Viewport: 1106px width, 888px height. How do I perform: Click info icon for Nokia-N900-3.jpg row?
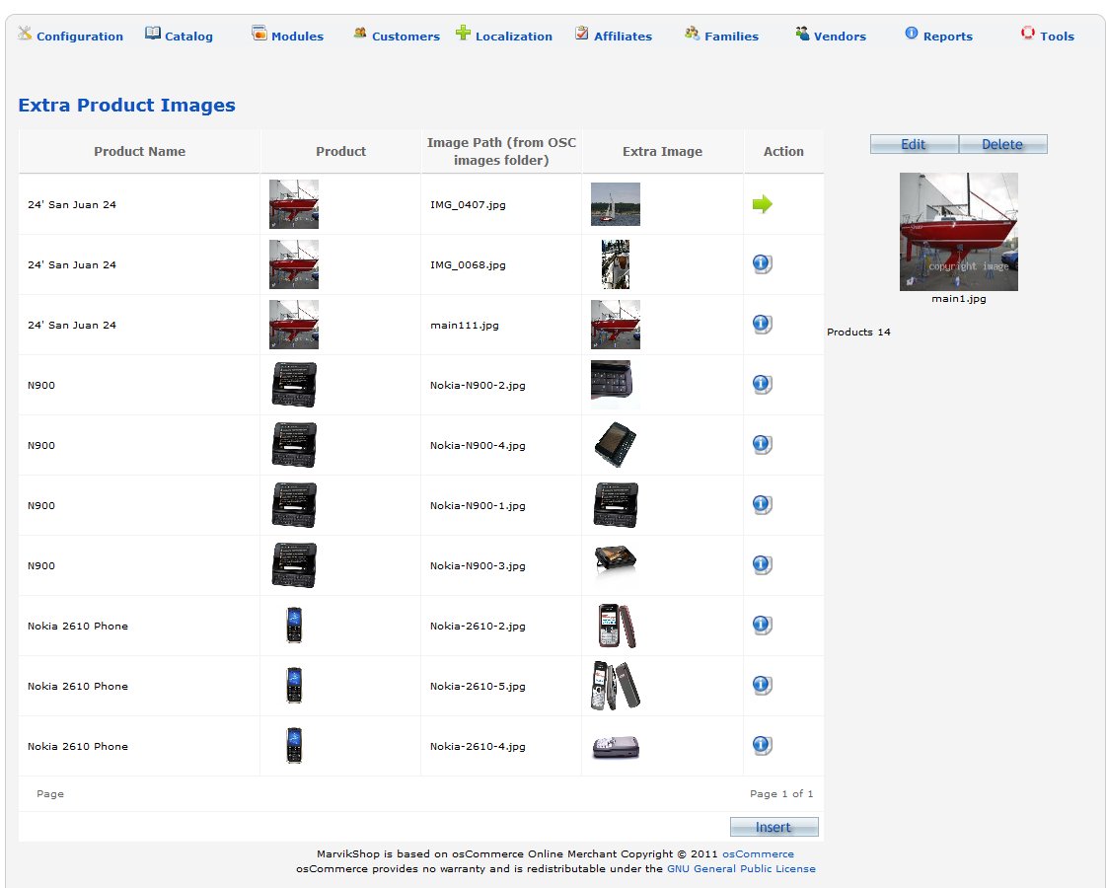(763, 565)
